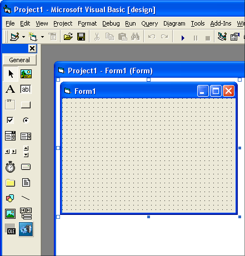Viewport: 245px width, 256px height.
Task: Select the PictureBox control tool
Action: [26, 74]
